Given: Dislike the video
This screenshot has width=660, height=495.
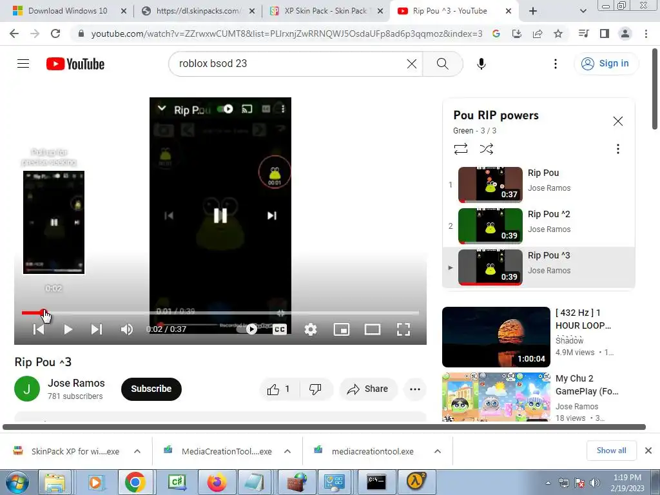Looking at the screenshot, I should (x=316, y=389).
